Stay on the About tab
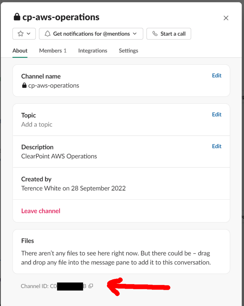Viewport: 244px width, 306px height. (x=20, y=51)
